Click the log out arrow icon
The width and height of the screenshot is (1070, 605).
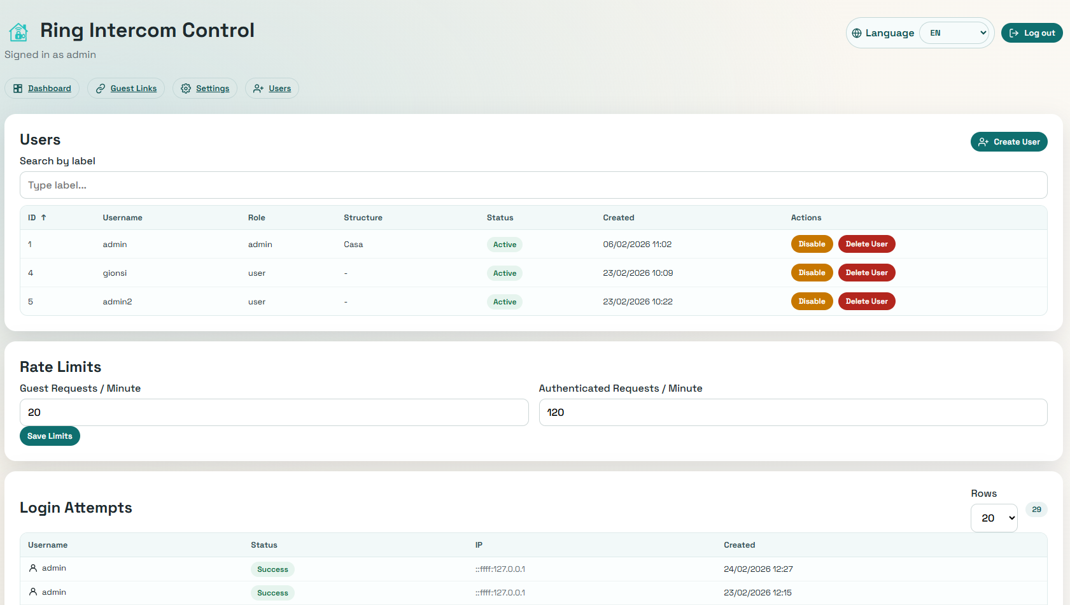tap(1013, 32)
